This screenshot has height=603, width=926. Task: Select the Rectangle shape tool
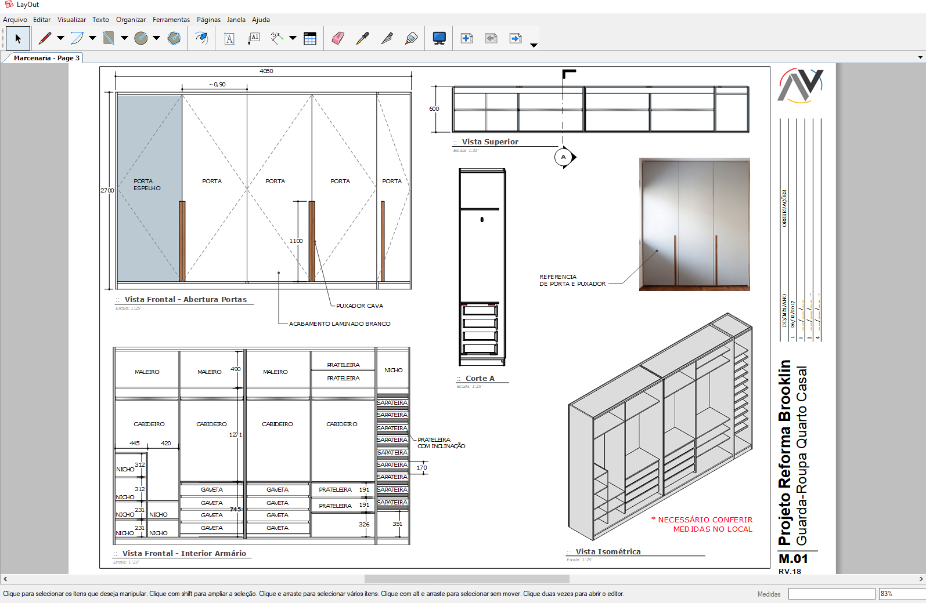click(109, 38)
